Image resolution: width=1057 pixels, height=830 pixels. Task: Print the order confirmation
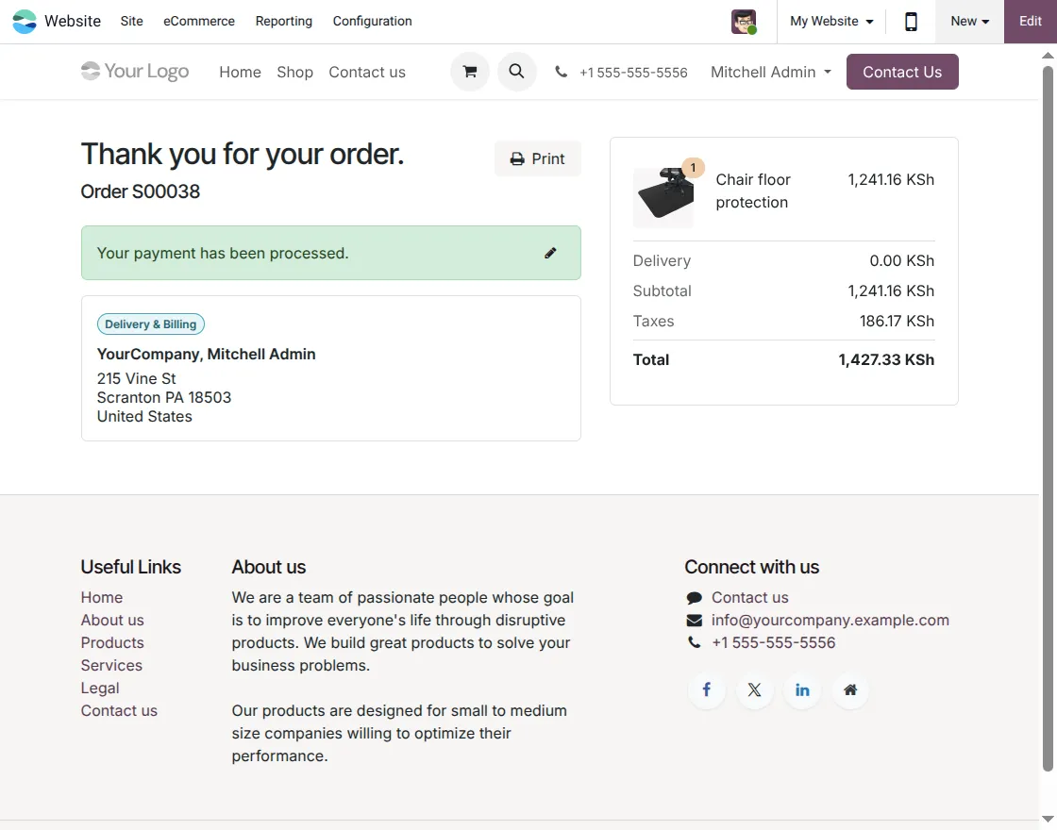537,159
